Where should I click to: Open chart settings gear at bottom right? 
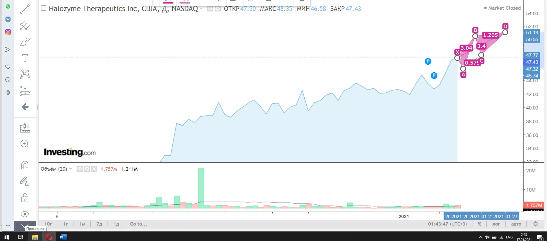(x=536, y=224)
